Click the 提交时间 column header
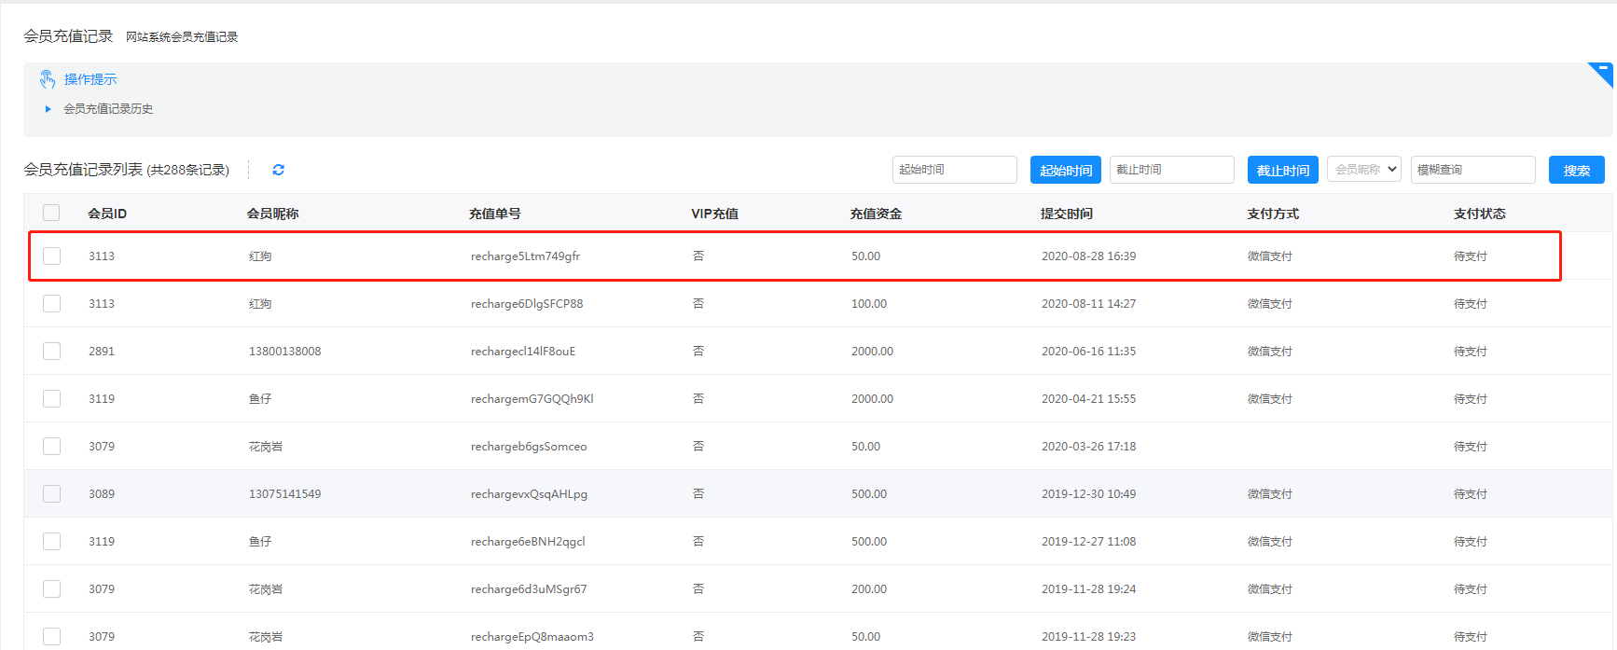Viewport: 1617px width, 650px height. click(1067, 214)
